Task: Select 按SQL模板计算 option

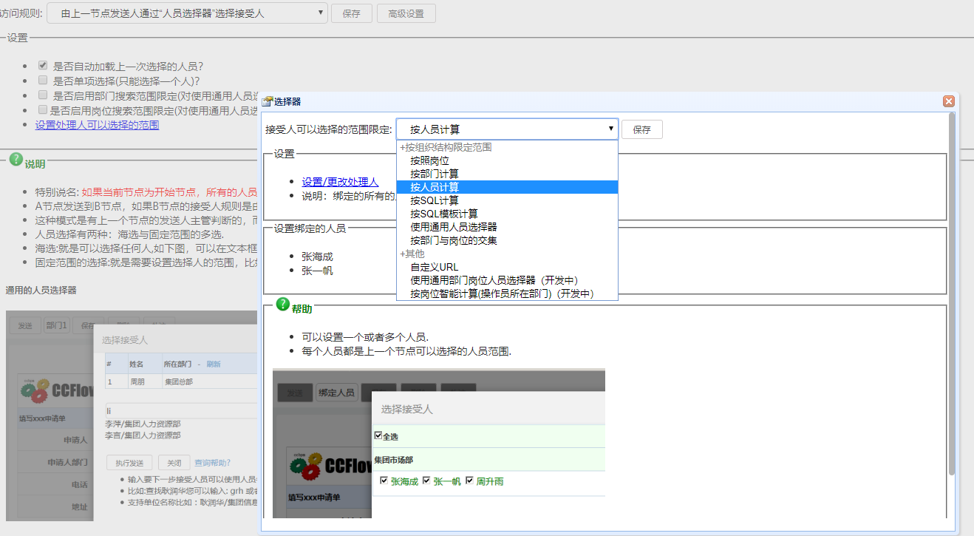Action: pos(507,214)
